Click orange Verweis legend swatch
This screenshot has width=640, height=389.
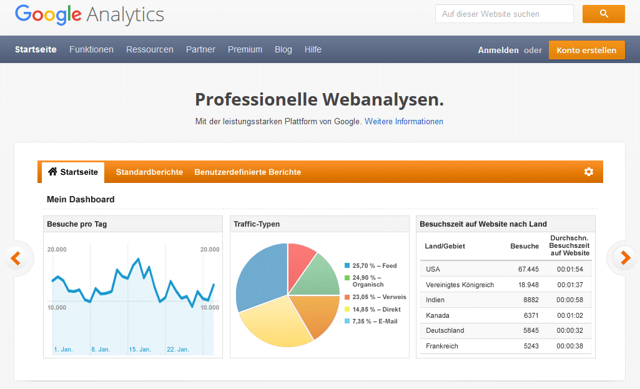347,297
